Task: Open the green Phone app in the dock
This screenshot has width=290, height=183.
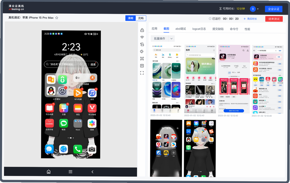Action: tap(78, 149)
